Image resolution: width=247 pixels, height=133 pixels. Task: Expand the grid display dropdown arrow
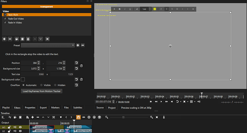click(x=195, y=102)
